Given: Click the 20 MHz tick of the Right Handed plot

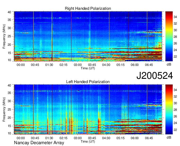Looking at the screenshot, I should [9, 45].
